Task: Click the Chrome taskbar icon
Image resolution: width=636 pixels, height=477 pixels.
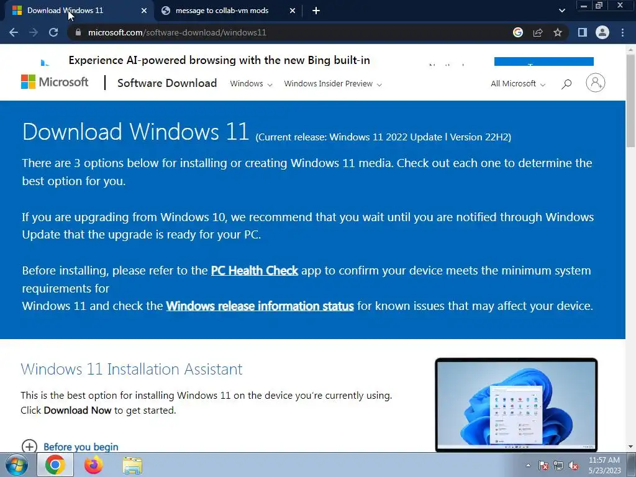Action: tap(55, 465)
